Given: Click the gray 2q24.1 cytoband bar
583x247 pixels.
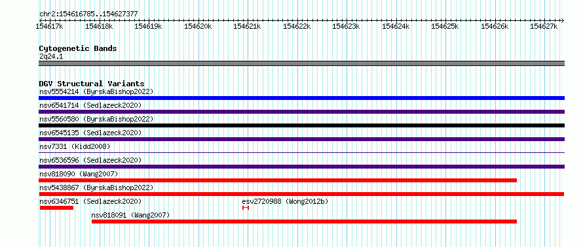Looking at the screenshot, I should click(301, 63).
